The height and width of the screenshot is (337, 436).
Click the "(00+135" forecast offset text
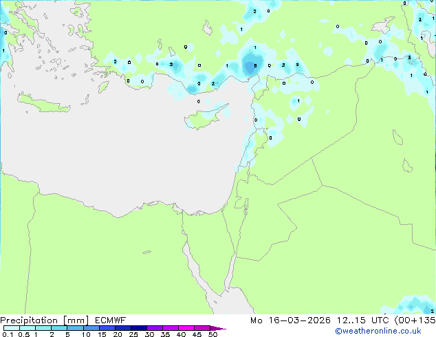click(x=415, y=320)
